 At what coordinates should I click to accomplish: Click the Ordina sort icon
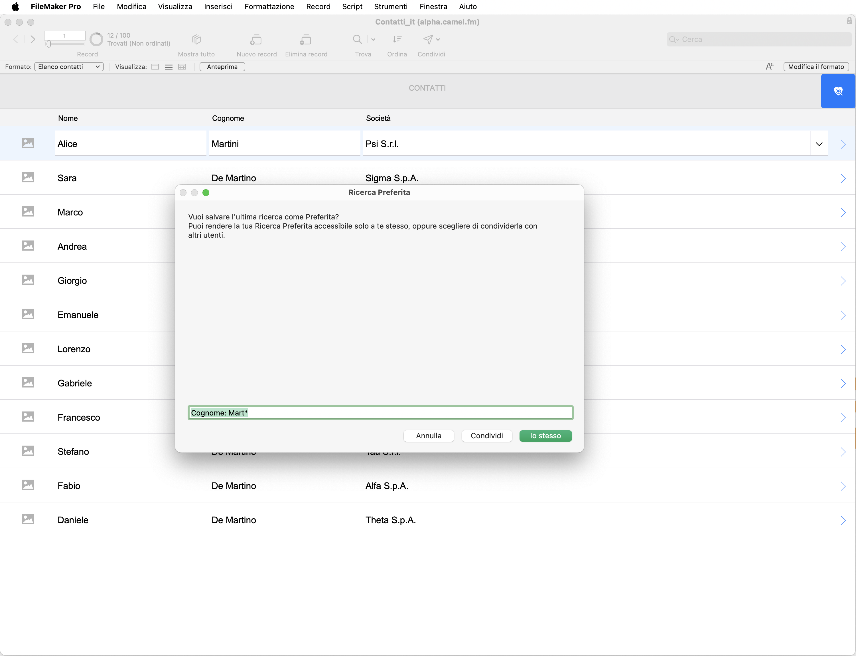click(x=397, y=39)
